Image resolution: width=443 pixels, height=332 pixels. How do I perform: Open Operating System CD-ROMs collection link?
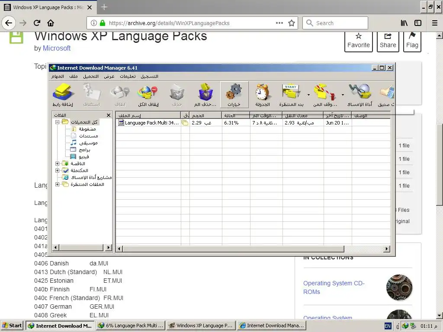334,287
